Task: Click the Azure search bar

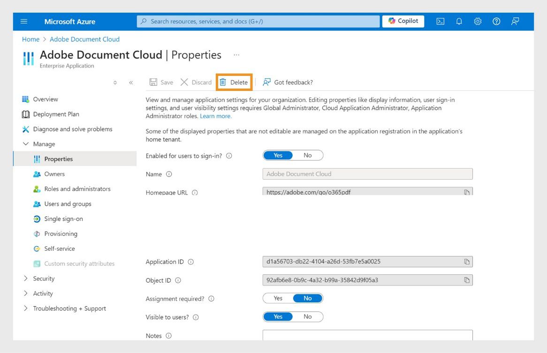Action: pos(258,21)
